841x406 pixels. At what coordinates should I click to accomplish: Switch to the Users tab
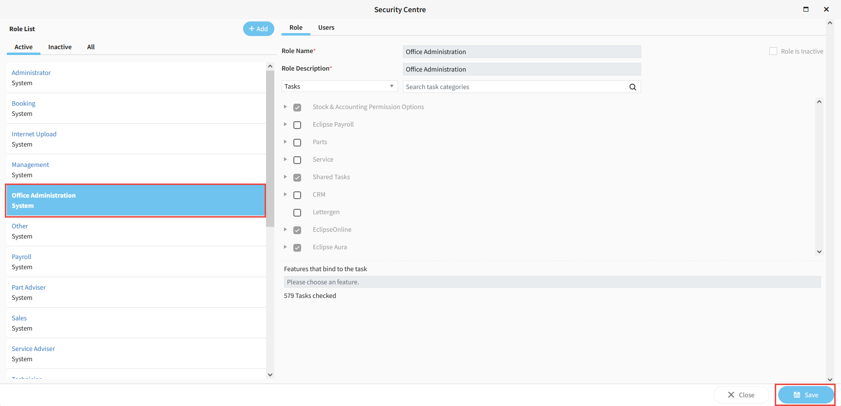pyautogui.click(x=326, y=28)
